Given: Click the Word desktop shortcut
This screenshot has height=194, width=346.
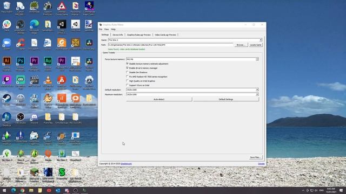Looking at the screenshot, I should pyautogui.click(x=48, y=44).
